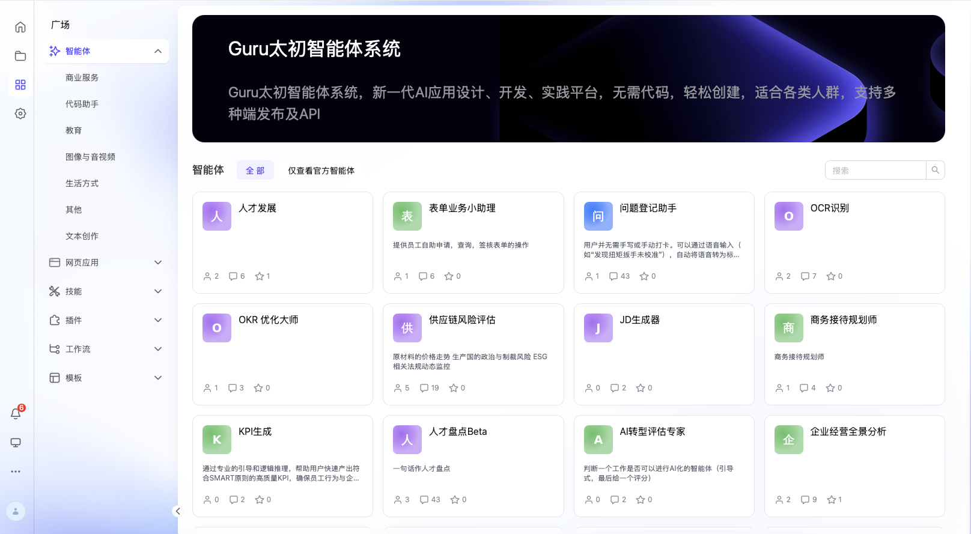Screen dimensions: 971x534
Task: Click description text 一句话作人才盘点
Action: point(422,469)
